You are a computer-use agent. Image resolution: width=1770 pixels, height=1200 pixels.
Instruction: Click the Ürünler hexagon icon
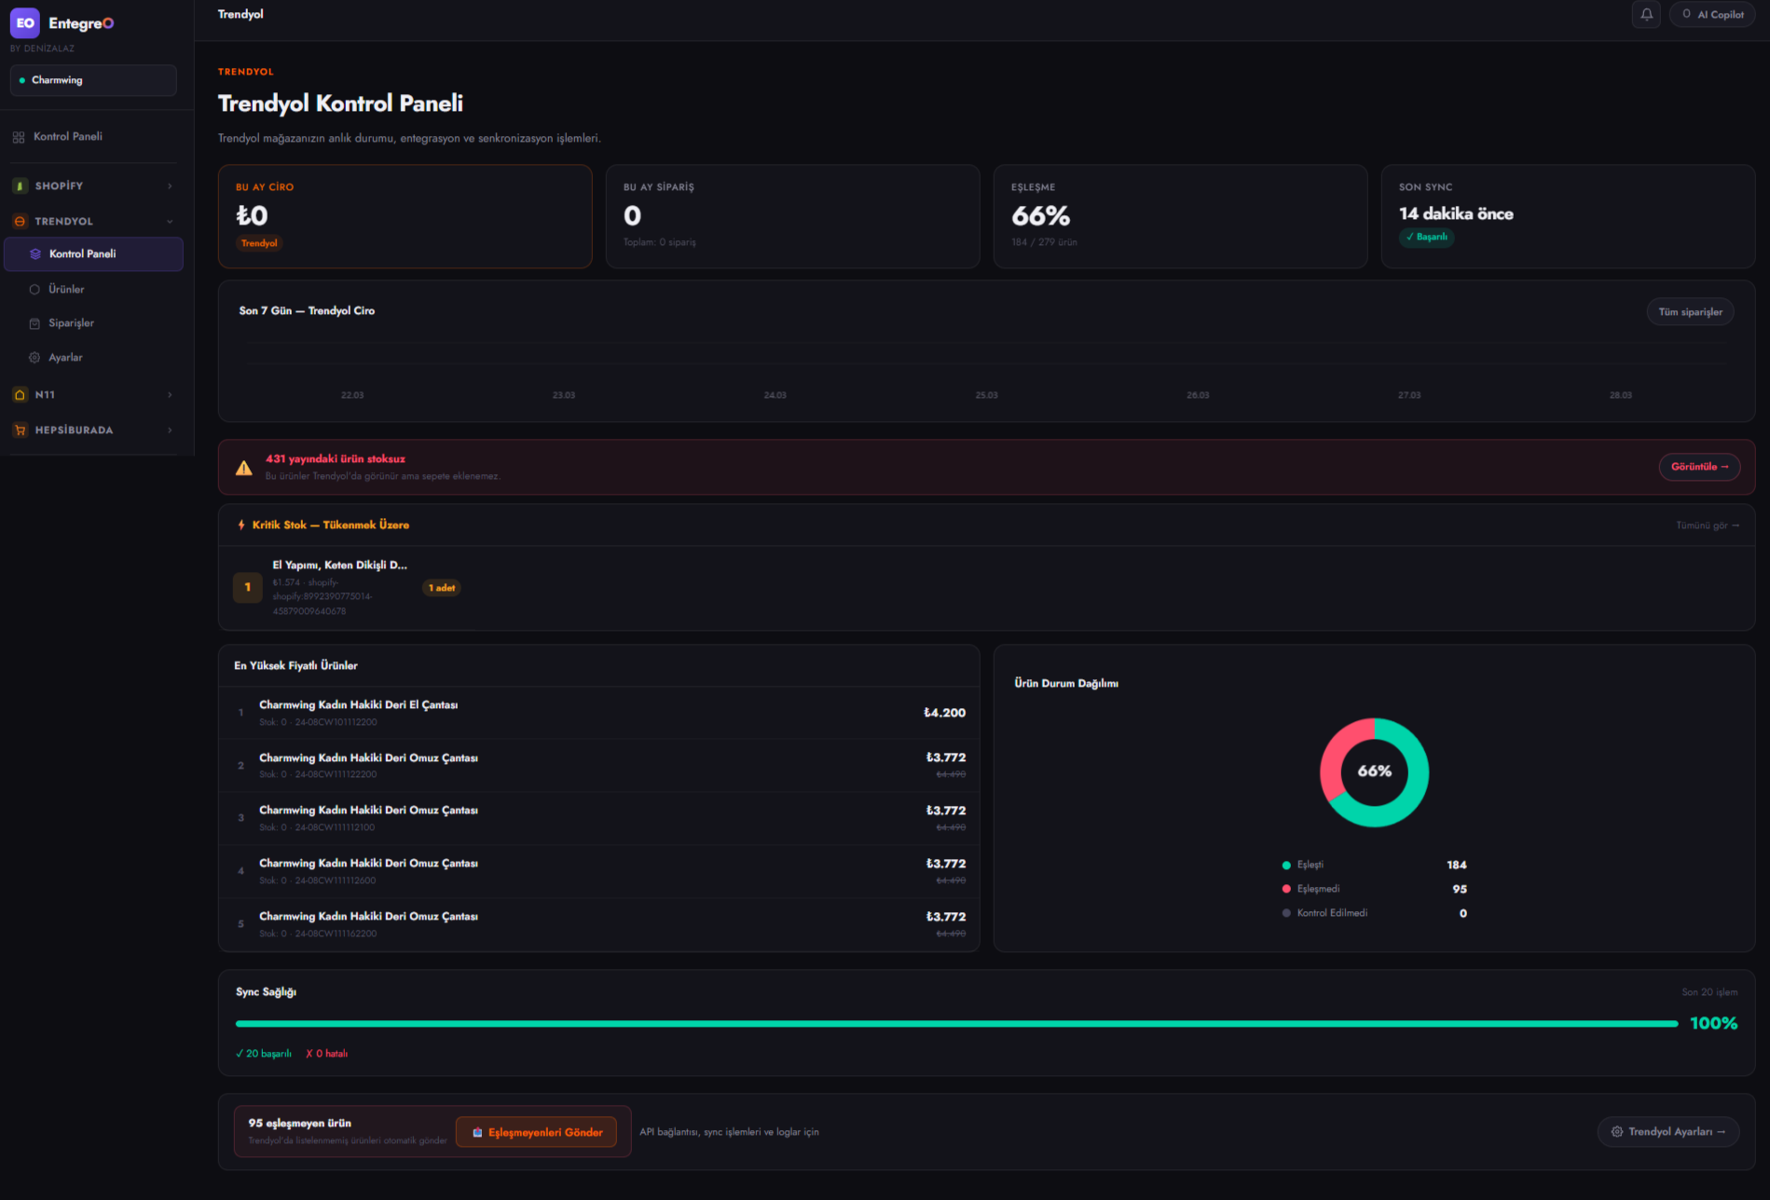[34, 289]
